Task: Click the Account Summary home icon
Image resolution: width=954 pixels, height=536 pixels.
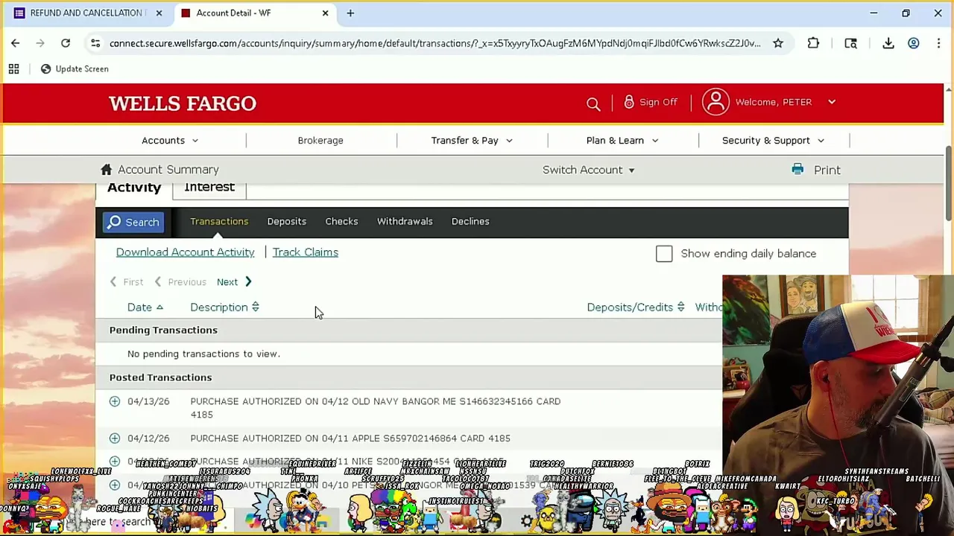Action: point(107,170)
